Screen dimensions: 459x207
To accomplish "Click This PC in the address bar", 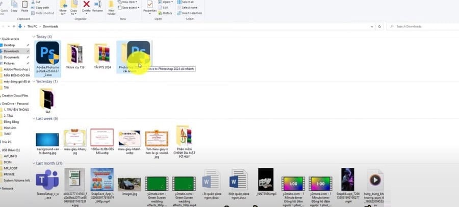I will (32, 27).
